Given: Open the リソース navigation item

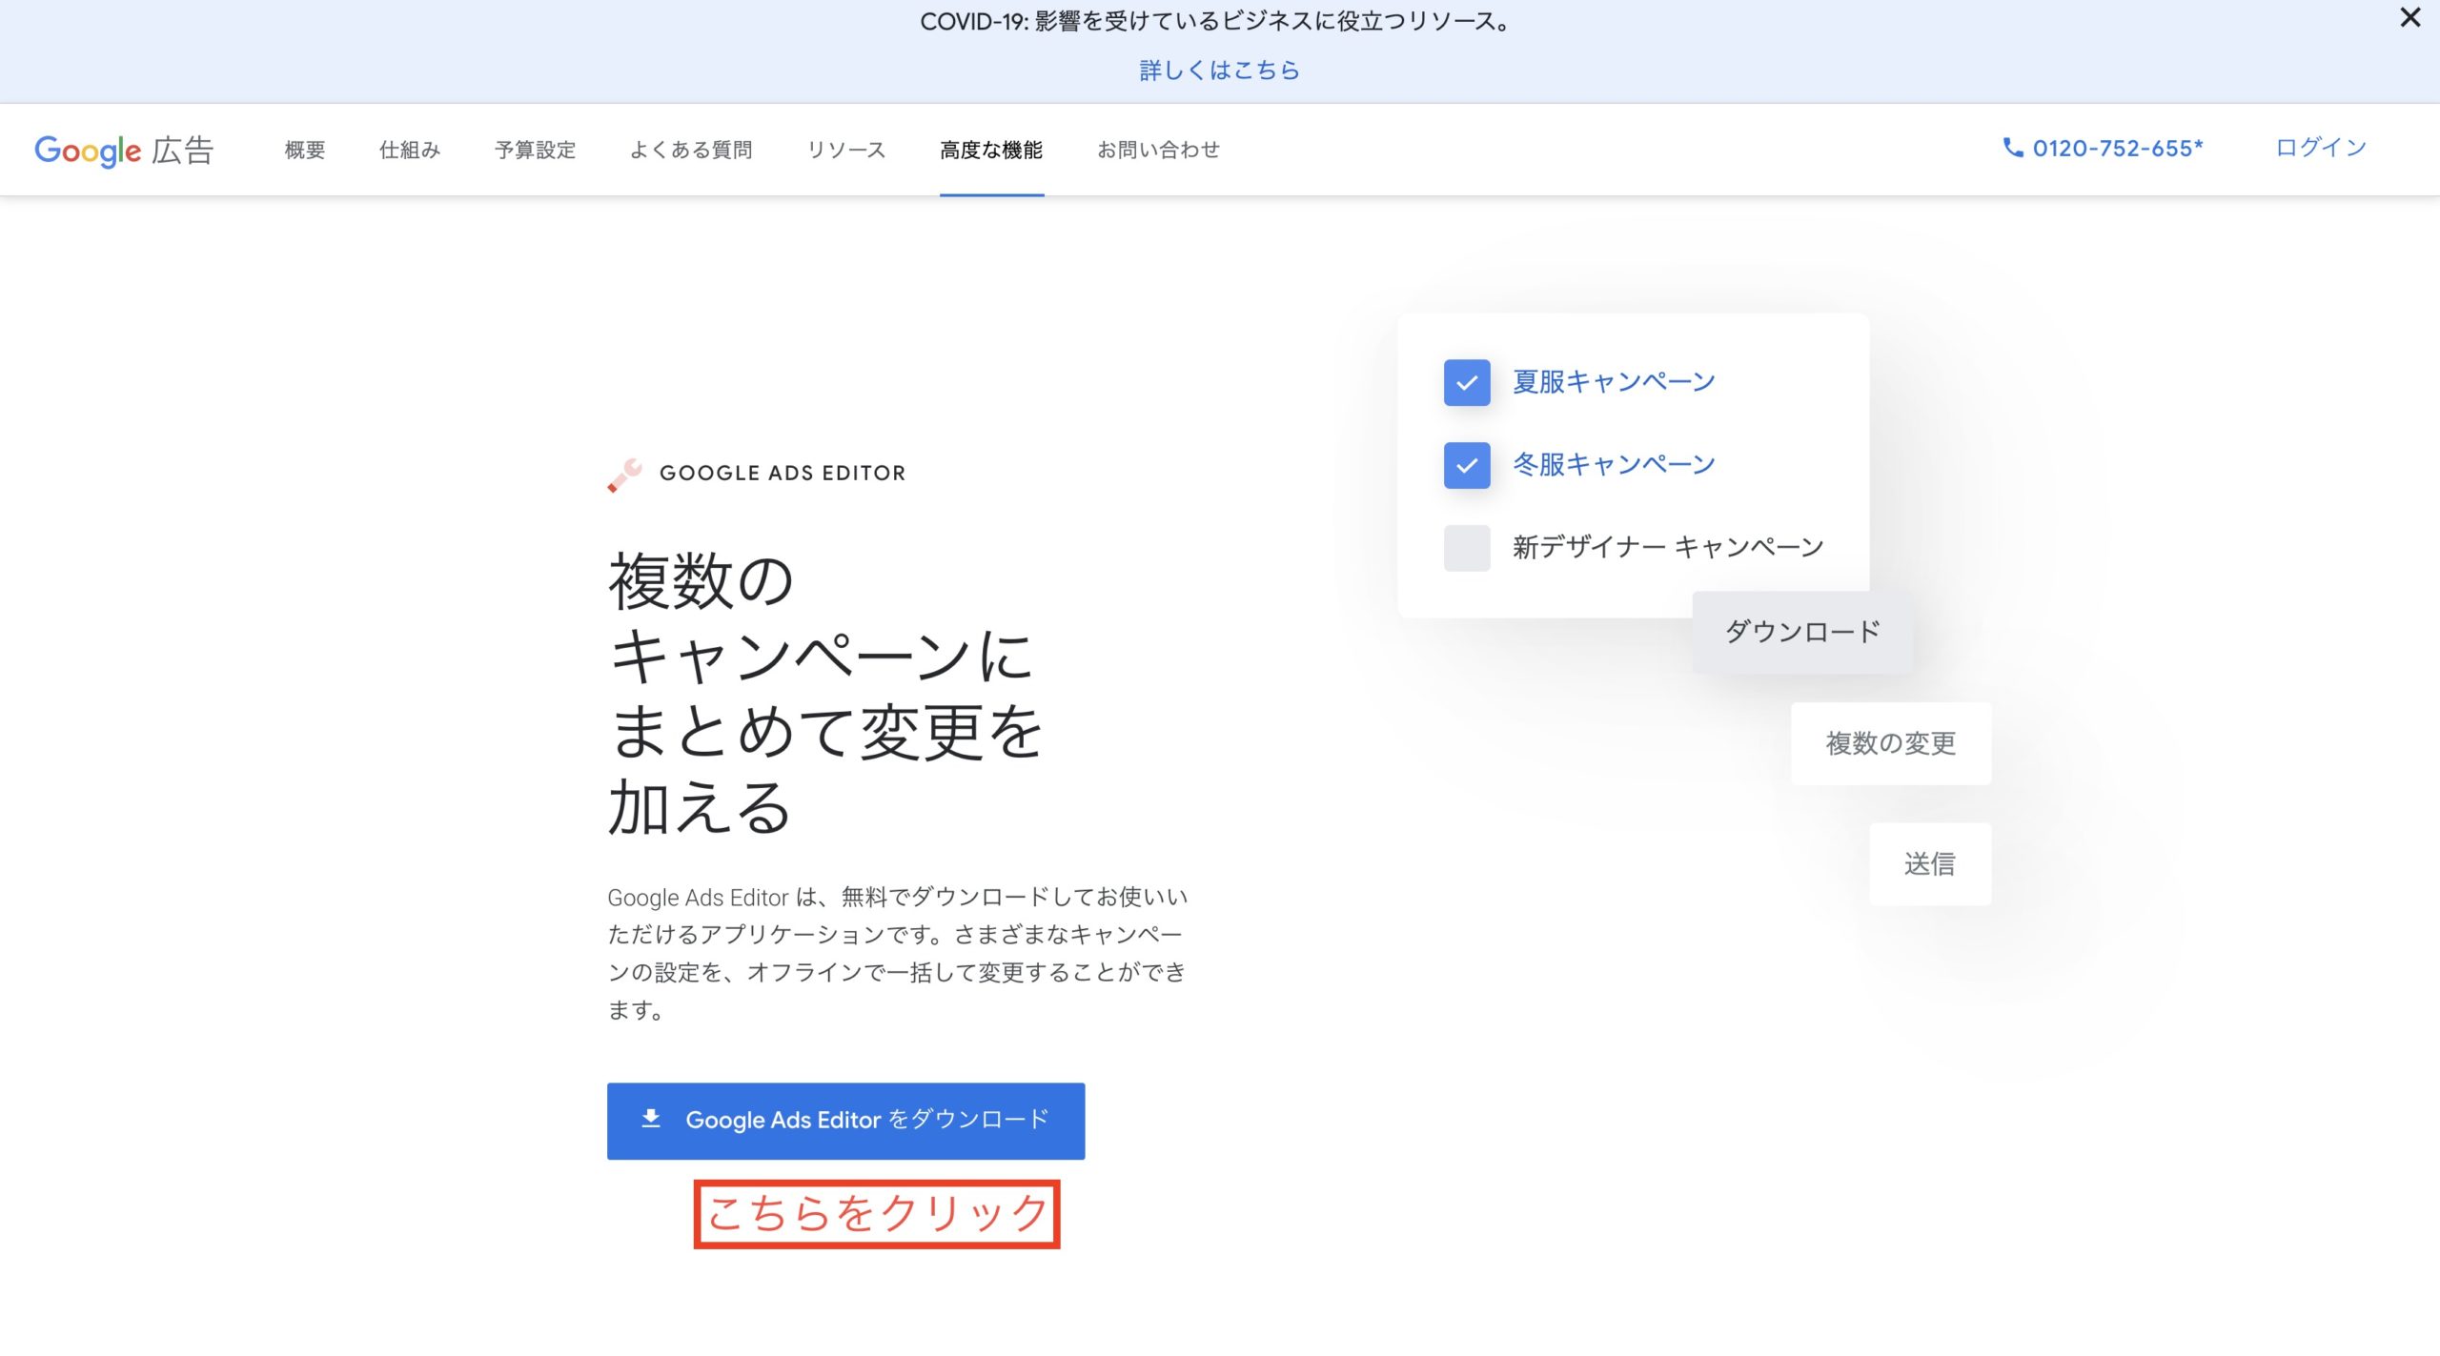Looking at the screenshot, I should [x=845, y=150].
